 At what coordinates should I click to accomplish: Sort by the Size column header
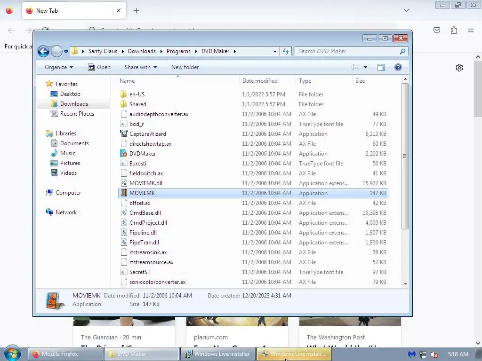371,81
